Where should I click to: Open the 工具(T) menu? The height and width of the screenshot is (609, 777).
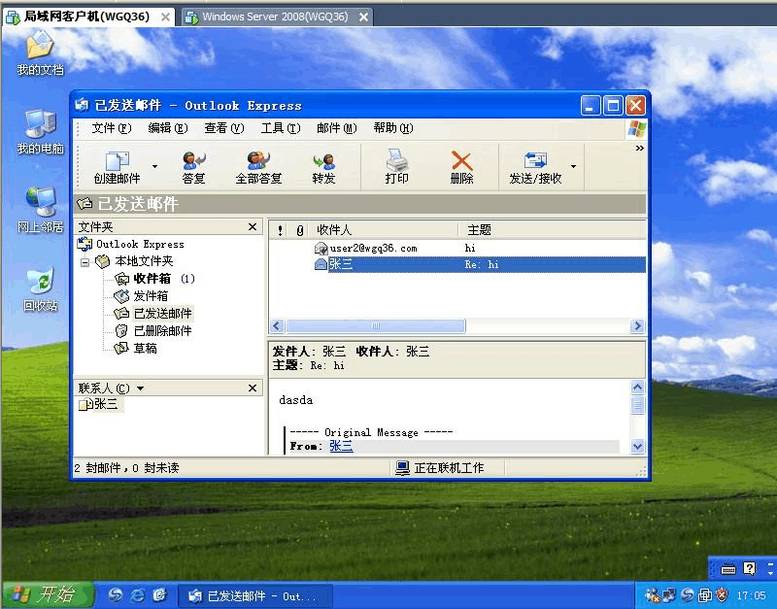[x=280, y=128]
